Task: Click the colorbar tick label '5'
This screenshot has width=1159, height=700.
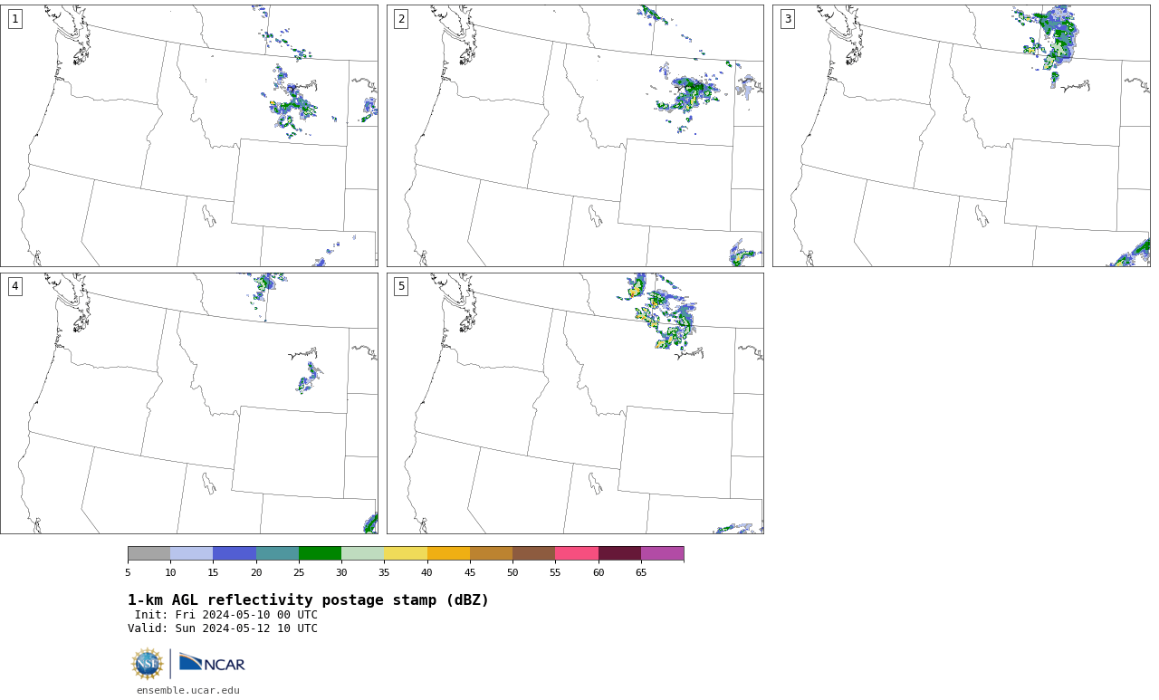Action: pos(128,572)
